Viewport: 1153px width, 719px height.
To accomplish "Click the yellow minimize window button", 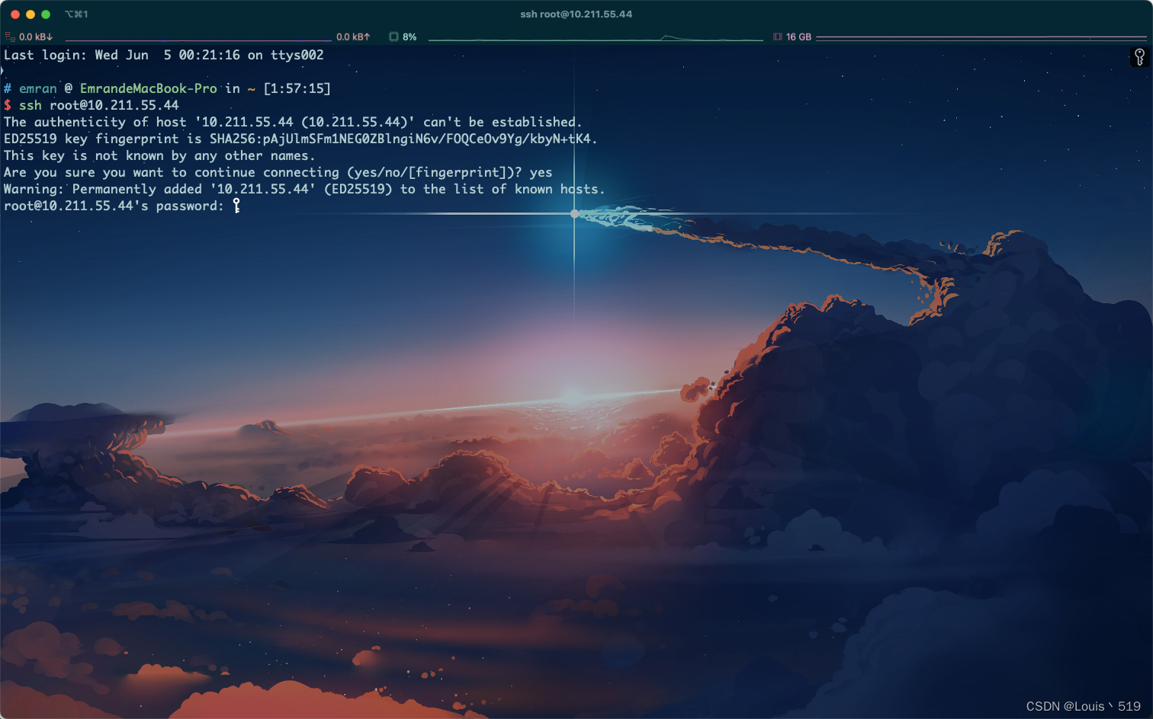I will pos(31,14).
